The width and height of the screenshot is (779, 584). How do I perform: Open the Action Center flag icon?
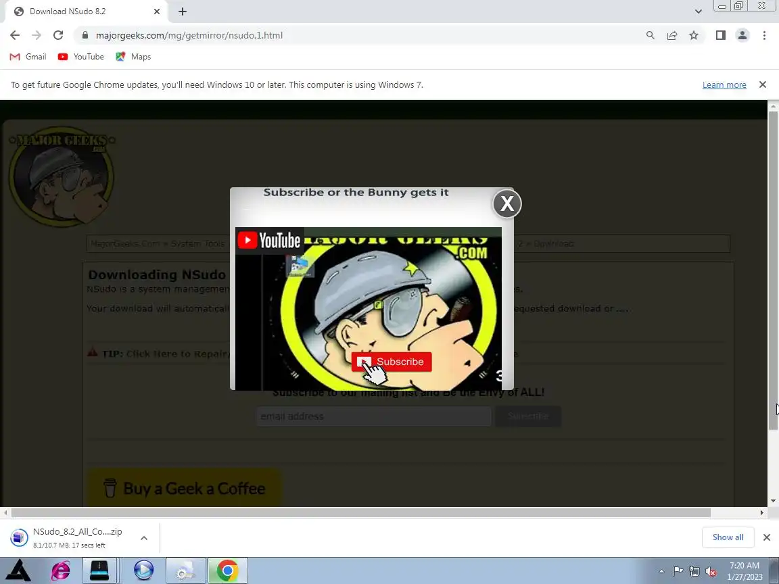678,572
